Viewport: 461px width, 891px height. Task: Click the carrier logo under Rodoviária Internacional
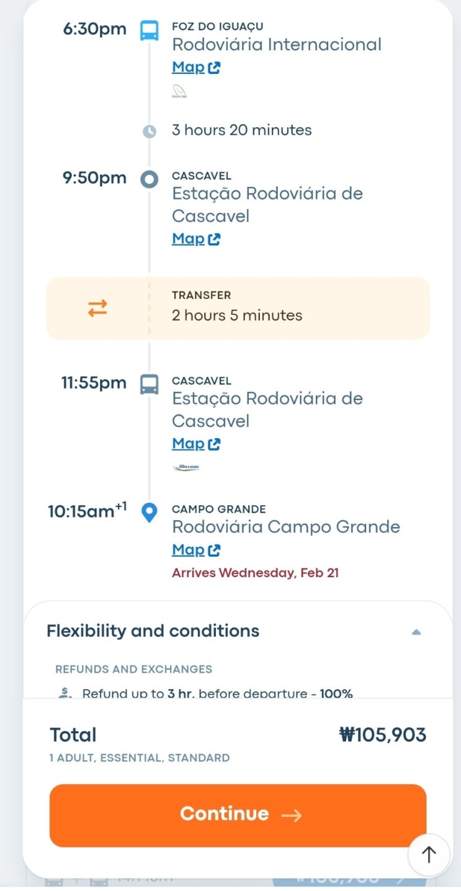pyautogui.click(x=179, y=92)
